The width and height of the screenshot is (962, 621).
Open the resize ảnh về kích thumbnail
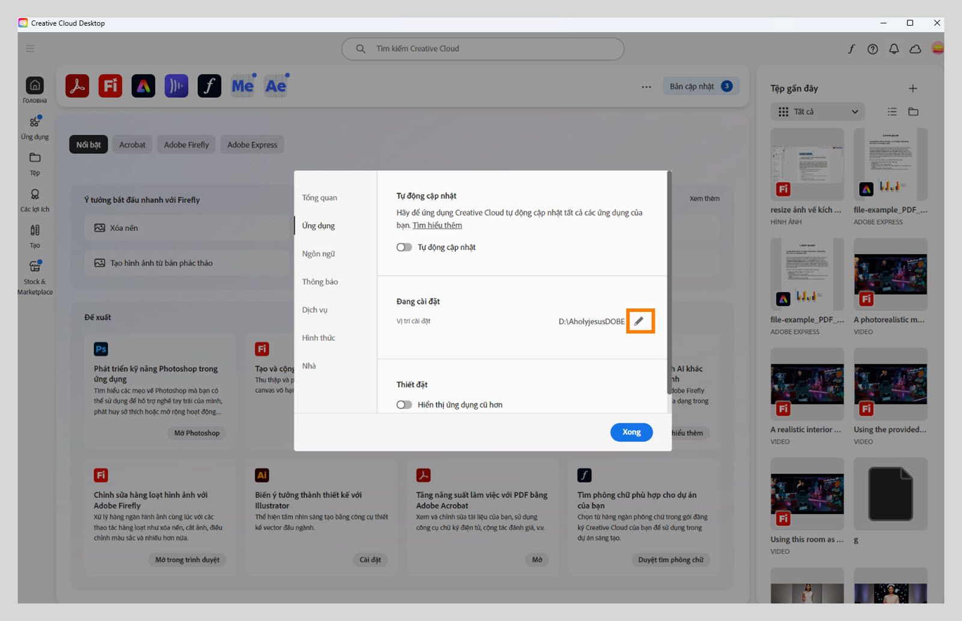(807, 164)
